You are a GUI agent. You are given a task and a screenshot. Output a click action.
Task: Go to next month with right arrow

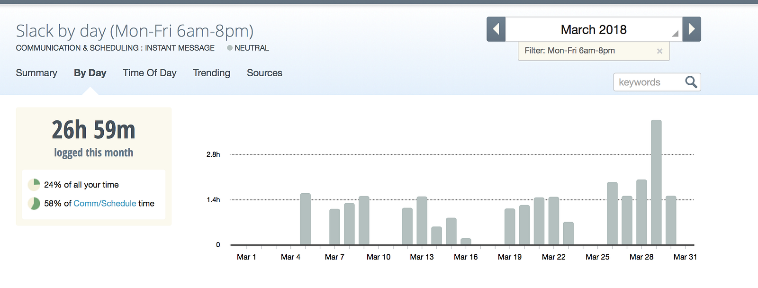692,29
